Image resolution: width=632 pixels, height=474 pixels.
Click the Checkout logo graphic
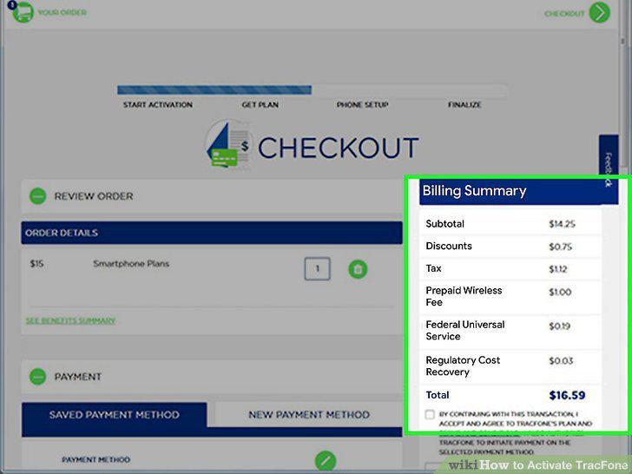(x=228, y=144)
